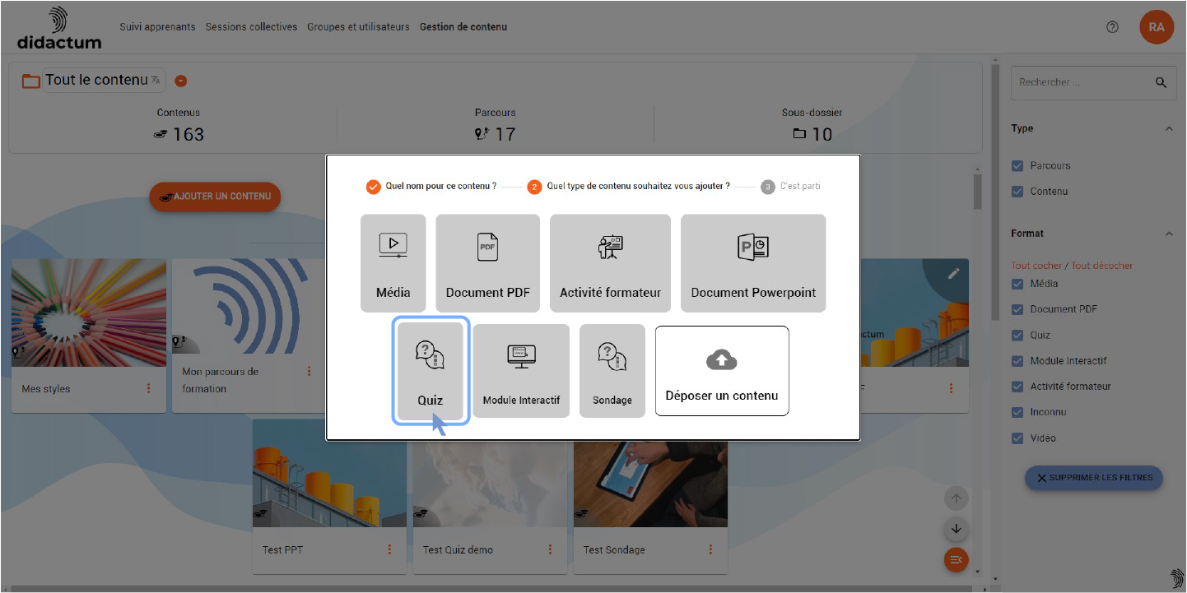The image size is (1187, 593).
Task: Click the Tout le contenu folder title
Action: (96, 80)
